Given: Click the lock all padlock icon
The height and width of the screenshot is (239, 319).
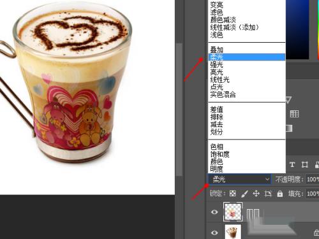Looking at the screenshot, I should (x=280, y=194).
